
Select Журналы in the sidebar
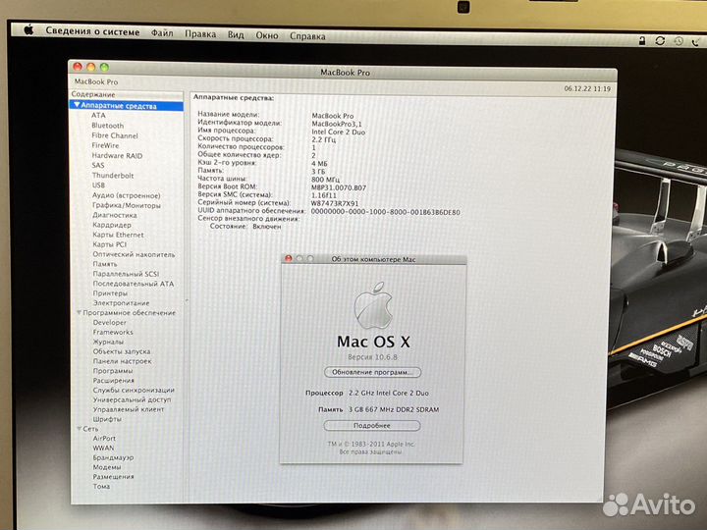click(108, 343)
